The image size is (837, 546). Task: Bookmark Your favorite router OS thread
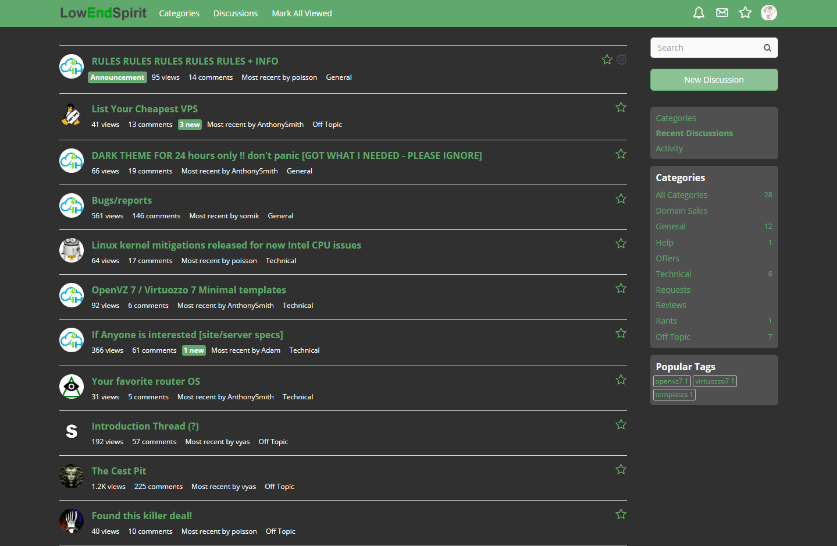click(621, 380)
